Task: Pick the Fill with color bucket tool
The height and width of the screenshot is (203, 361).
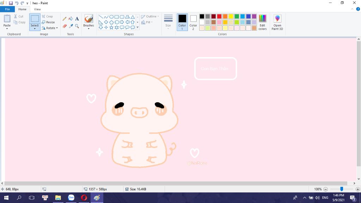Action: [71, 19]
